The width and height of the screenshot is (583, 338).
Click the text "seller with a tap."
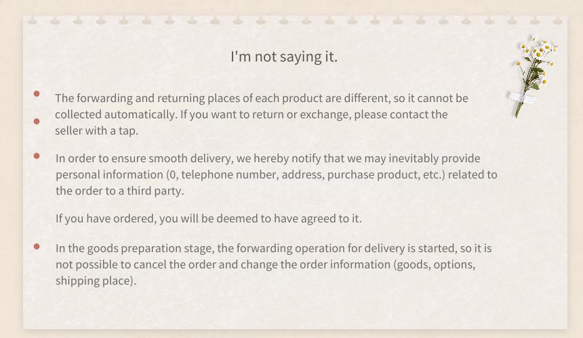97,130
